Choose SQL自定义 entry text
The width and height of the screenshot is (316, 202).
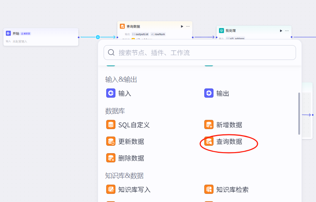click(134, 125)
